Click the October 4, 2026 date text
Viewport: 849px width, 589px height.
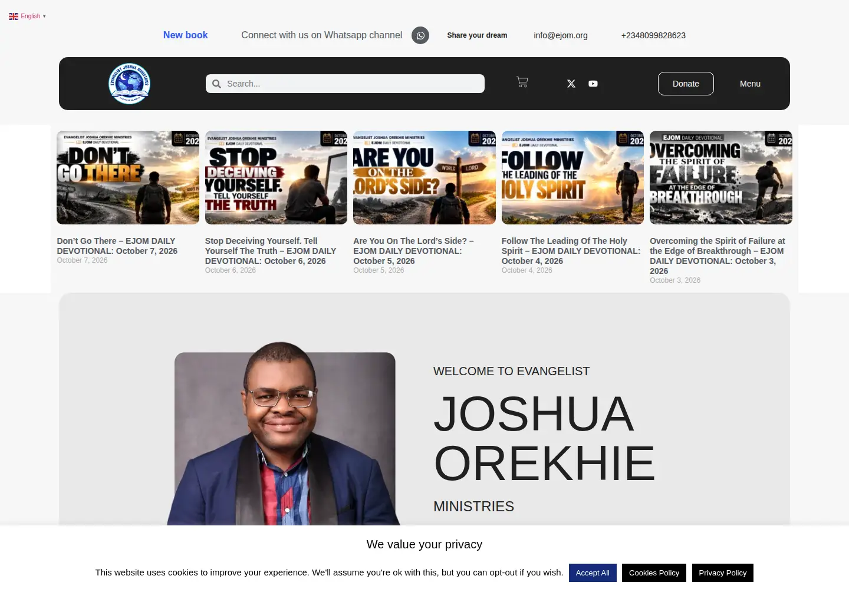point(527,270)
